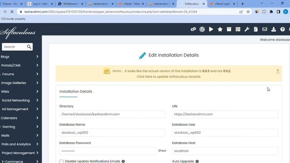Open the browser extensions puzzle icon
The width and height of the screenshot is (290, 163).
click(x=271, y=12)
